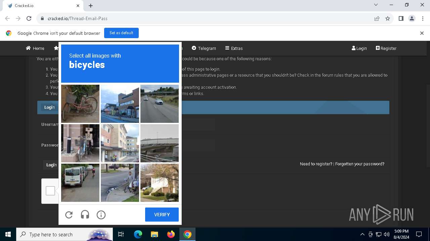
Task: Select image of overpass bridge
Action: (160, 143)
